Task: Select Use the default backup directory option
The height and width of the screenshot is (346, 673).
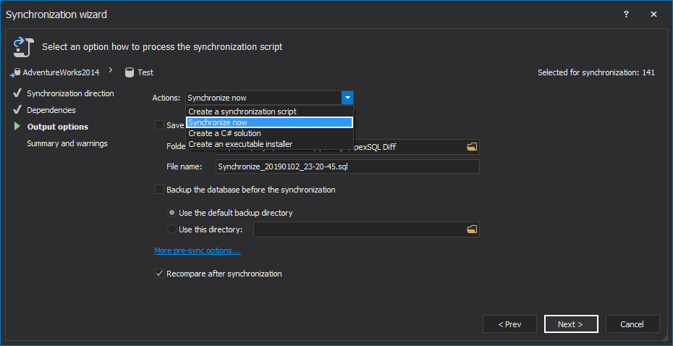Action: (172, 213)
